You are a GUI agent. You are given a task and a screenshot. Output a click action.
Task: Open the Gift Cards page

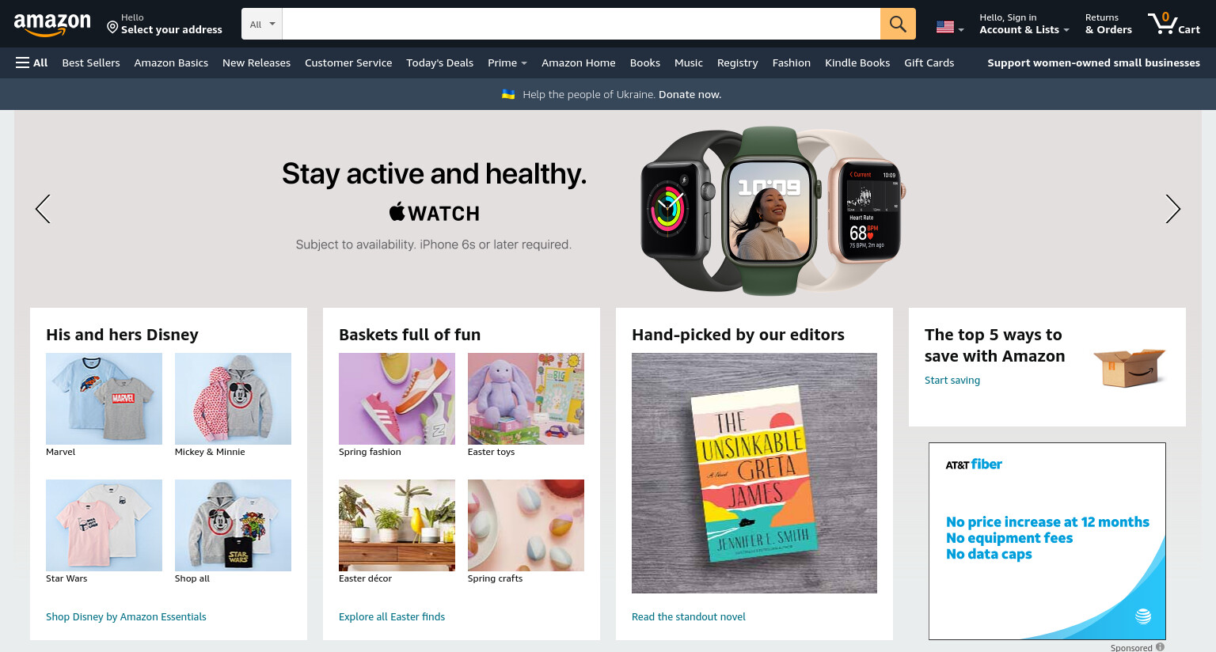tap(929, 63)
